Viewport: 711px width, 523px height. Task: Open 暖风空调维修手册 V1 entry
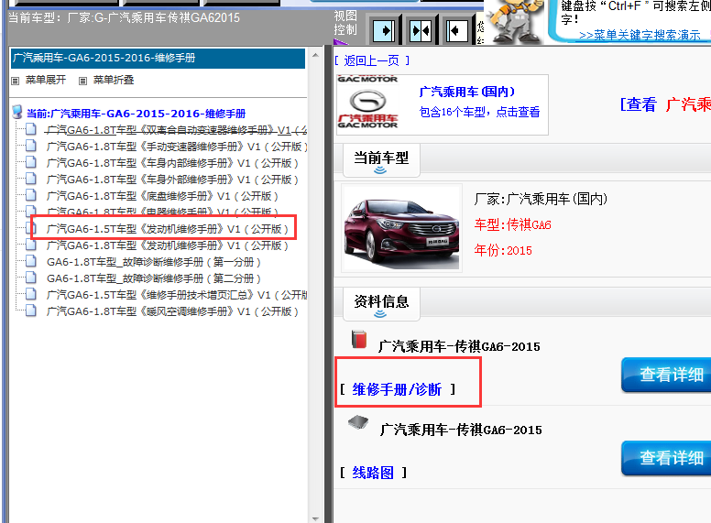point(172,311)
